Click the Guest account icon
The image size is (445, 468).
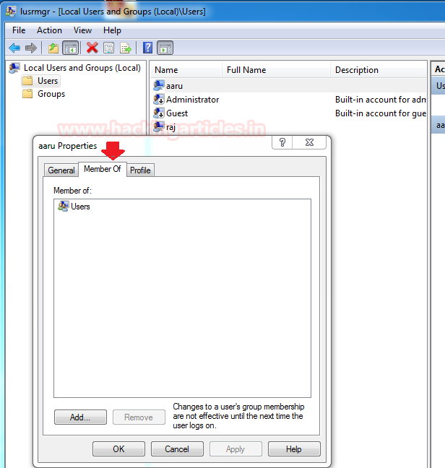(158, 113)
